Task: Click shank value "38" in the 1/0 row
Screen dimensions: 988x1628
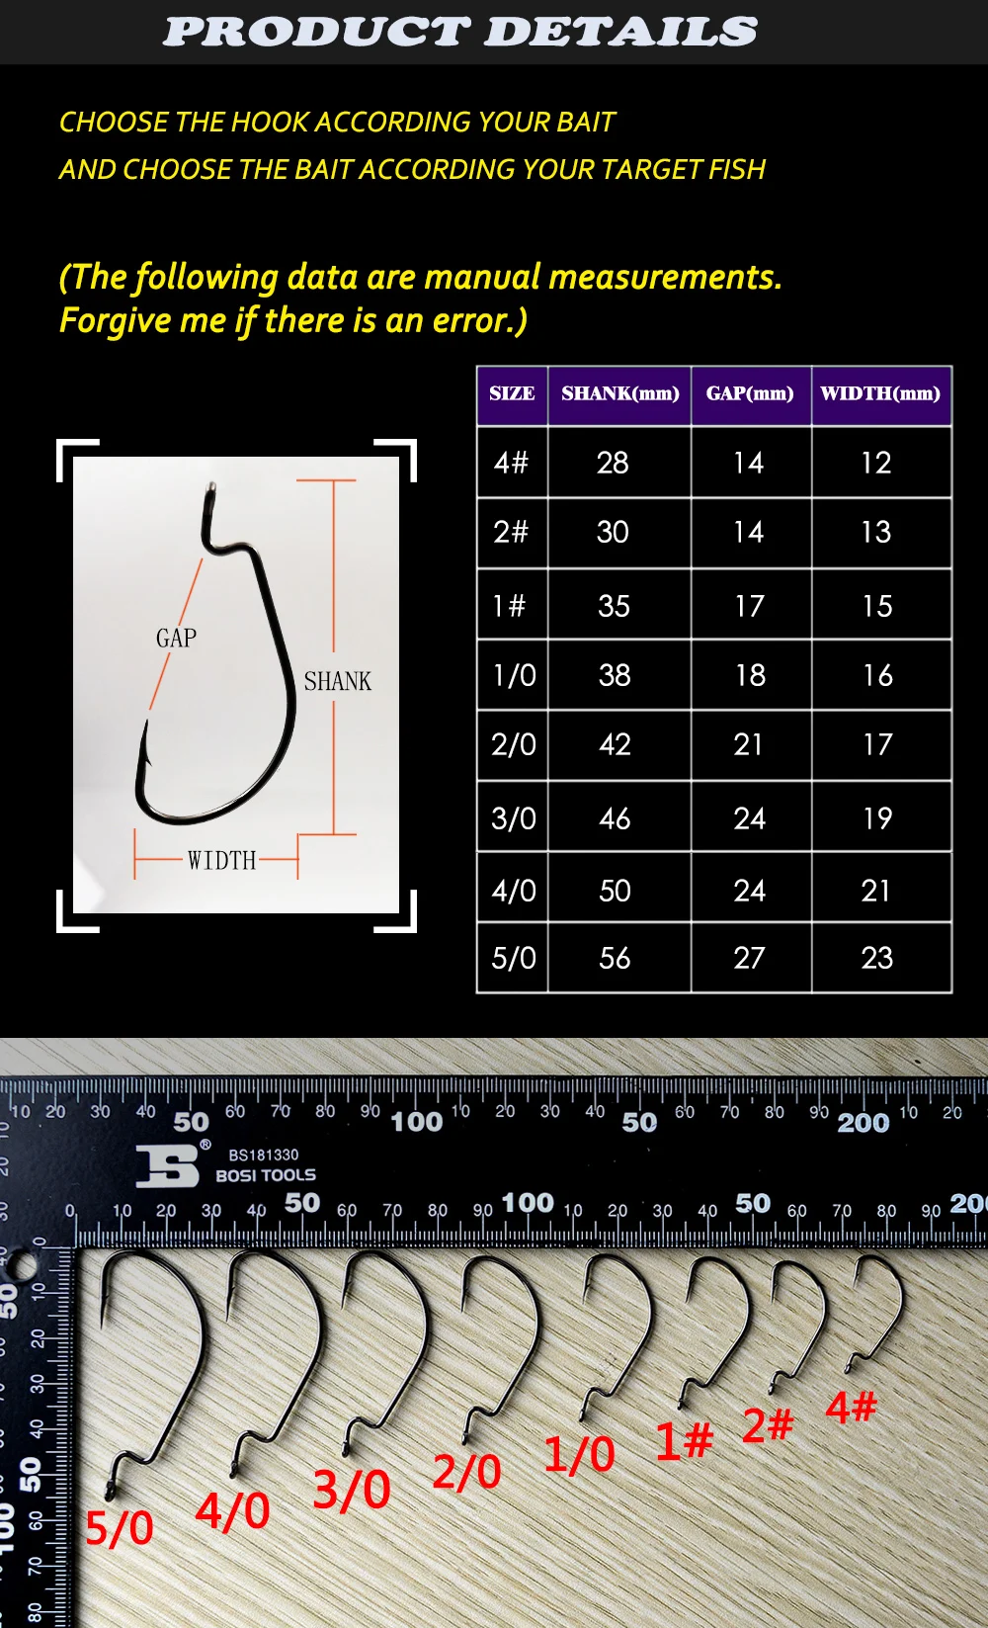Action: point(615,675)
